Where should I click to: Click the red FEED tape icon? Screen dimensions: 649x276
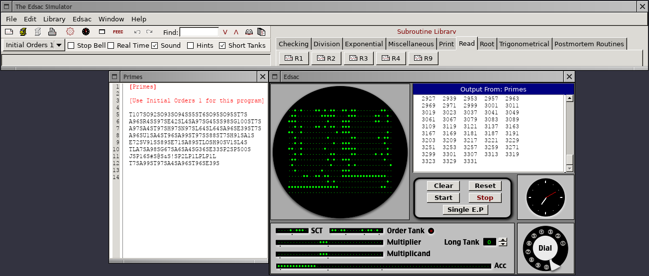[x=118, y=32]
